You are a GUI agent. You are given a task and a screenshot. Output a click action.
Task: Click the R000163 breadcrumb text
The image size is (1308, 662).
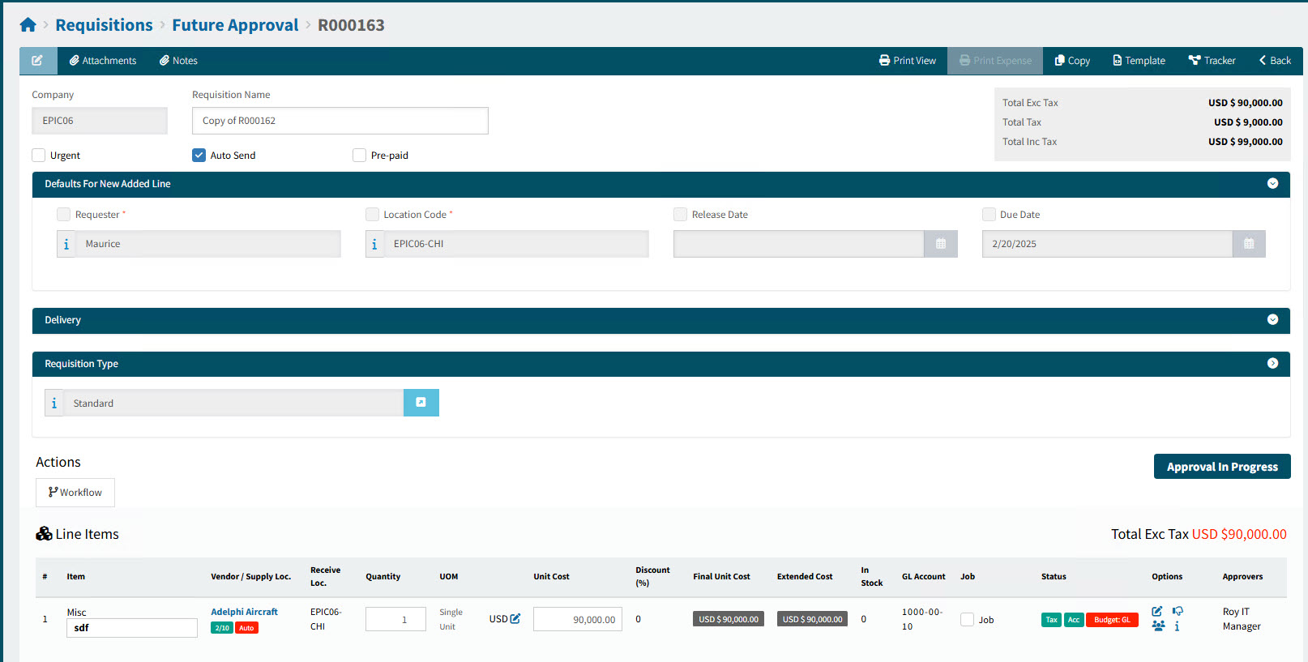[351, 25]
